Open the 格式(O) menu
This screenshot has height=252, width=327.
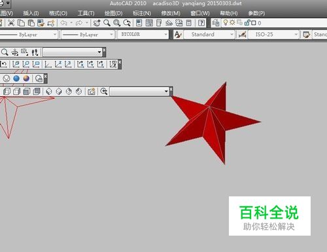(x=58, y=13)
